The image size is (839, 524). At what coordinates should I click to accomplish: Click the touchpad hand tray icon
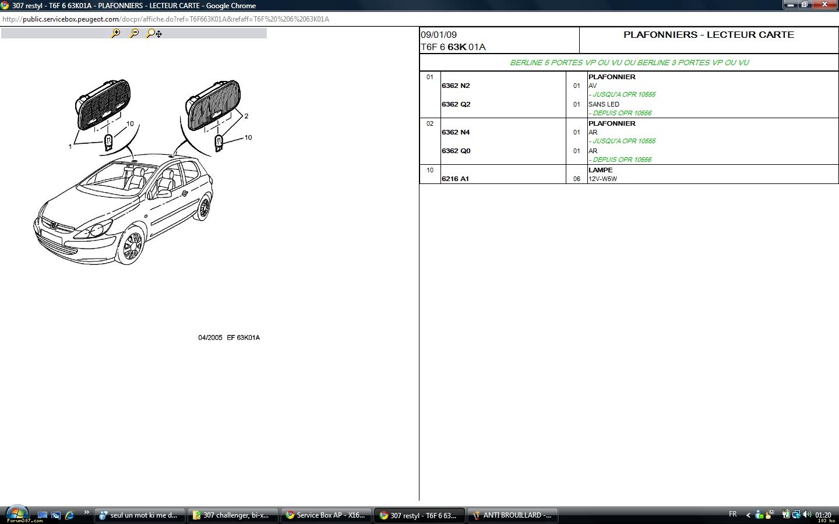(769, 515)
